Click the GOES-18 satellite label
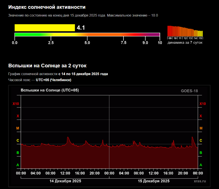The height and width of the screenshot is (189, 219). pyautogui.click(x=189, y=91)
